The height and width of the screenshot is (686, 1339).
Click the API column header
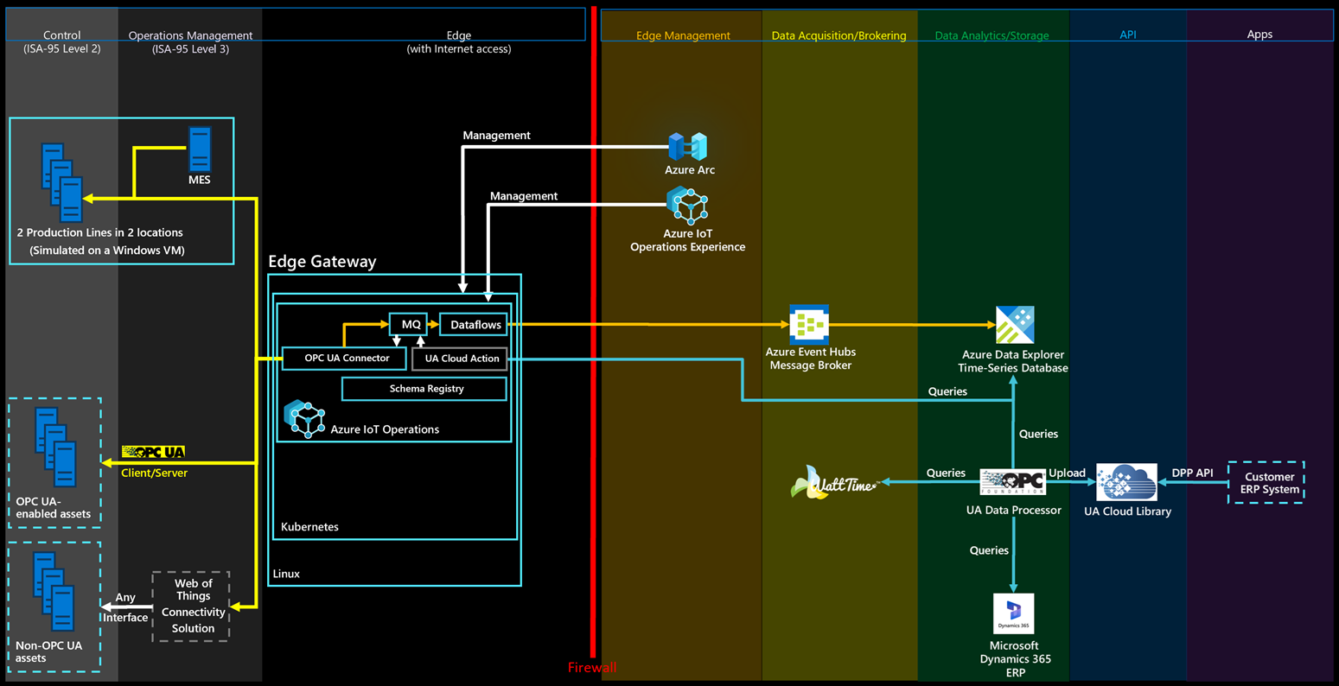coord(1128,35)
